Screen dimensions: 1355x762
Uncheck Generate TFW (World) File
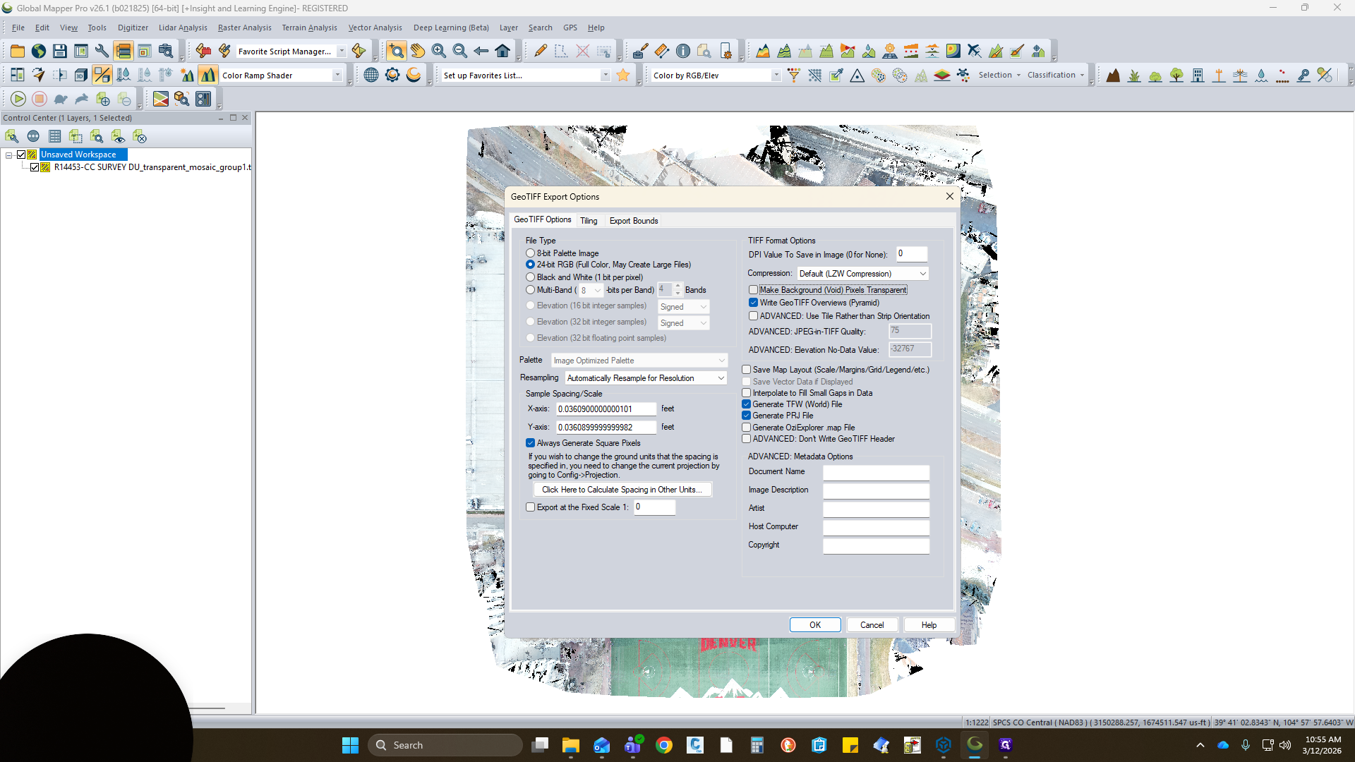pos(746,404)
